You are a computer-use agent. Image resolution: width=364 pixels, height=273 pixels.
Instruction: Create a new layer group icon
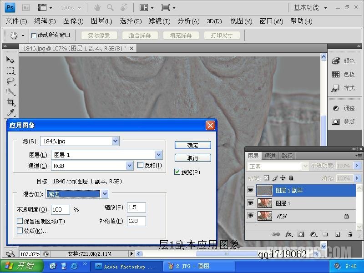(325, 234)
